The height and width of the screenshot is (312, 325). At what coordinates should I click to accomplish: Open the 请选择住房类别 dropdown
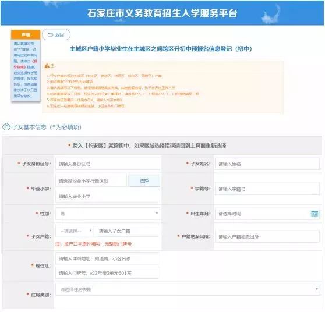[188, 289]
